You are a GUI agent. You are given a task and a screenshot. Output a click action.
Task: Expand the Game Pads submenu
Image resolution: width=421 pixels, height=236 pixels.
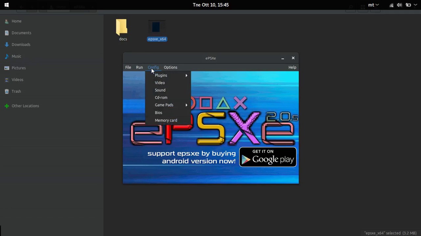[x=168, y=105]
